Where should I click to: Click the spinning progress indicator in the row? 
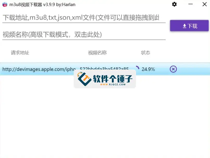pos(137,68)
